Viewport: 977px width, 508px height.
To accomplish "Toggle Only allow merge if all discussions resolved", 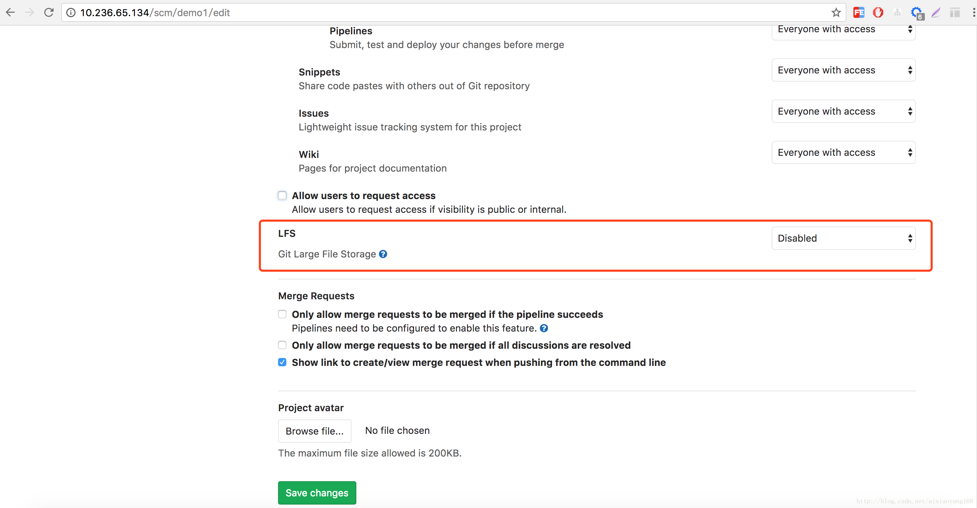I will (281, 345).
